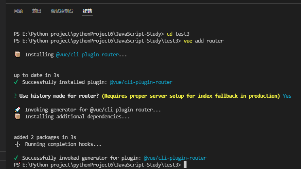The image size is (301, 169).
Task: Click the 'cd test3' command text
Action: (178, 34)
